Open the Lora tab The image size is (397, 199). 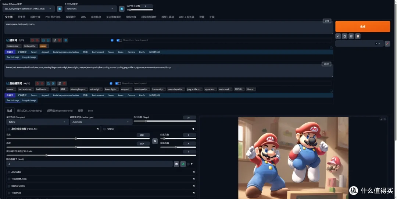tap(90, 111)
